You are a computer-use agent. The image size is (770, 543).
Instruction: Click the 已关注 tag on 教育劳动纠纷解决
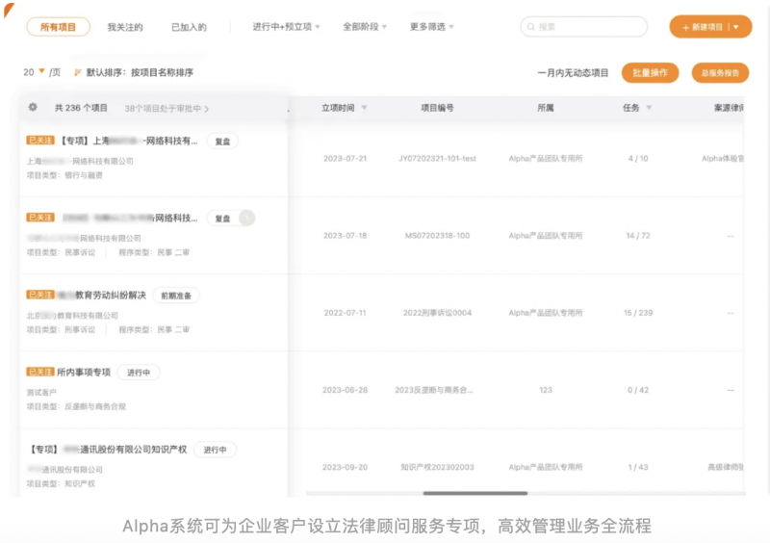pyautogui.click(x=40, y=295)
